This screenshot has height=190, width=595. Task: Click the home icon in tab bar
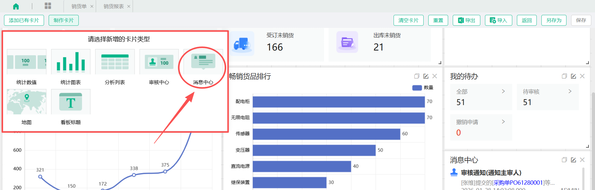(x=16, y=6)
